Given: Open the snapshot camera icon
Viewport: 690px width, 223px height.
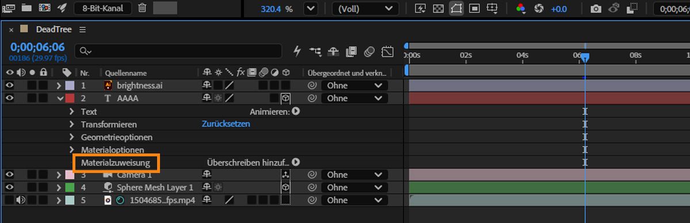Looking at the screenshot, I should (x=596, y=9).
